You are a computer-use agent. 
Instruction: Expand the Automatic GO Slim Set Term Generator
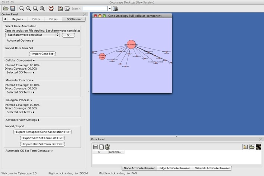click(29, 151)
